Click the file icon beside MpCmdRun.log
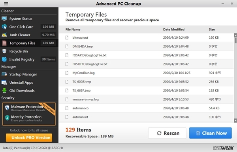 coord(67,73)
